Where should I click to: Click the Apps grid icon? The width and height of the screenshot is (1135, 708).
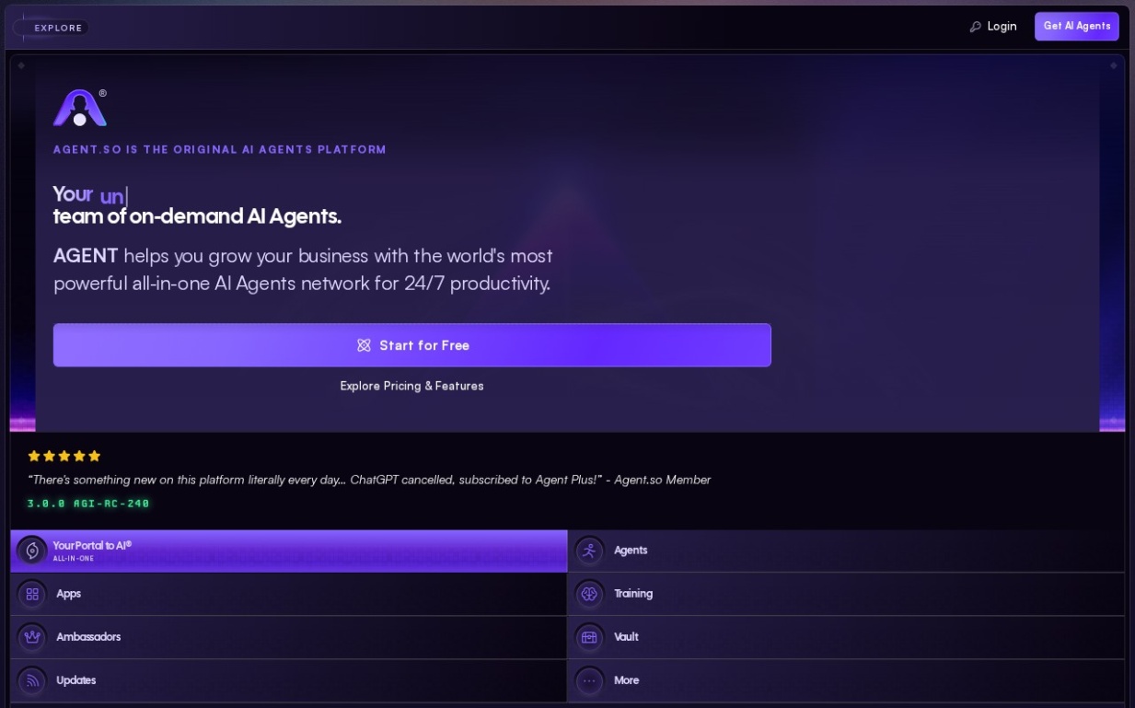click(x=32, y=594)
